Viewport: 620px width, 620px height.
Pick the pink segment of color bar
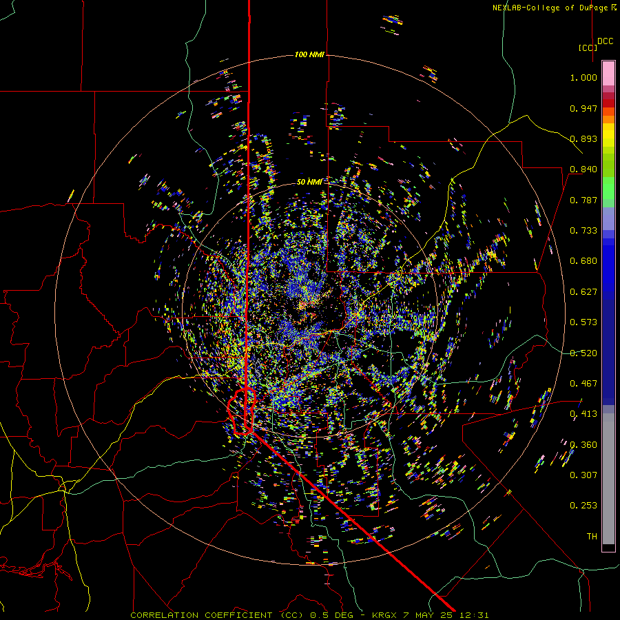click(x=608, y=73)
